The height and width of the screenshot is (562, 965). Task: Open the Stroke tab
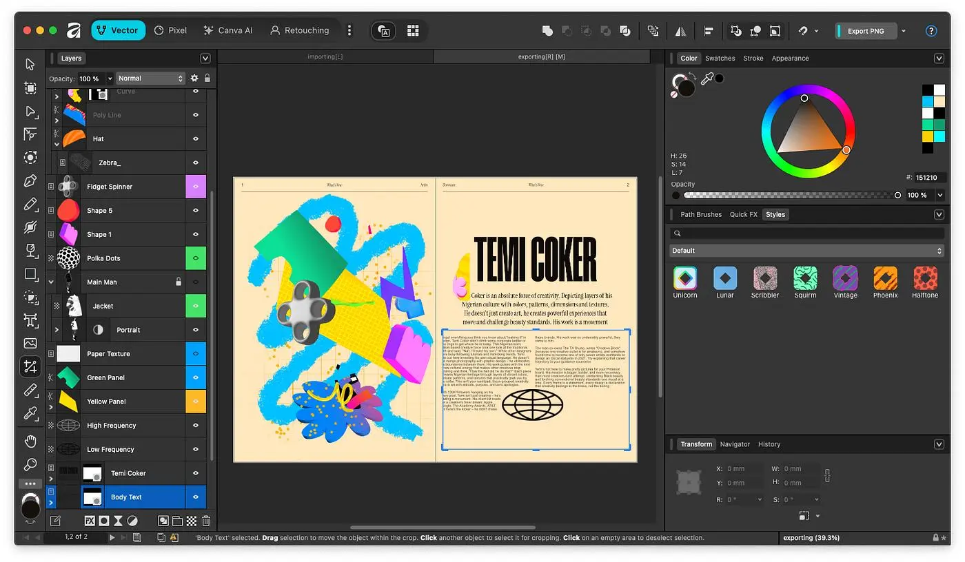pyautogui.click(x=753, y=59)
